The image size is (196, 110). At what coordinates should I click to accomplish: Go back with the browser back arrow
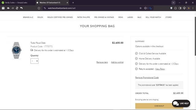click(8, 8)
